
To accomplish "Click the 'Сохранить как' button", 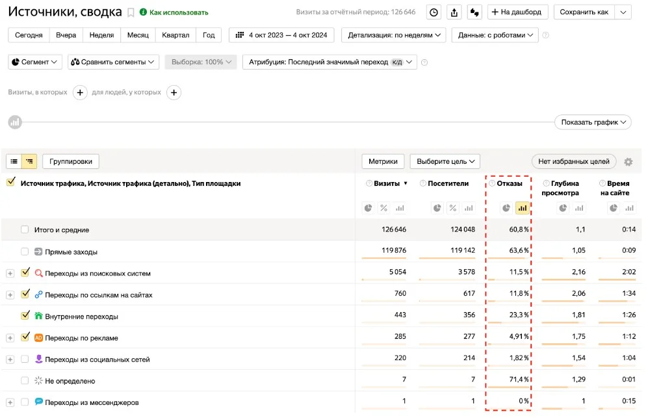I will (x=584, y=12).
